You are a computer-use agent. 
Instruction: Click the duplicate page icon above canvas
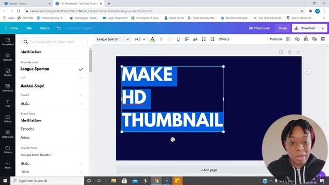[289, 52]
